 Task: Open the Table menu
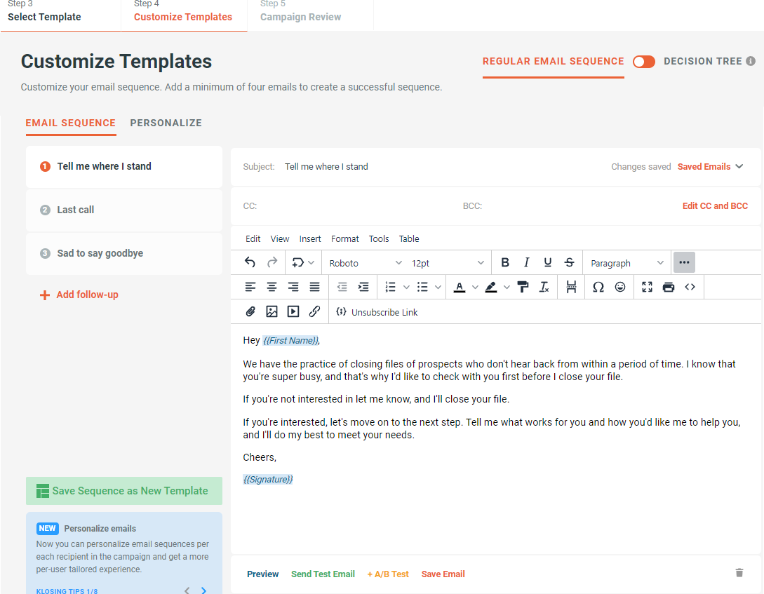(409, 239)
